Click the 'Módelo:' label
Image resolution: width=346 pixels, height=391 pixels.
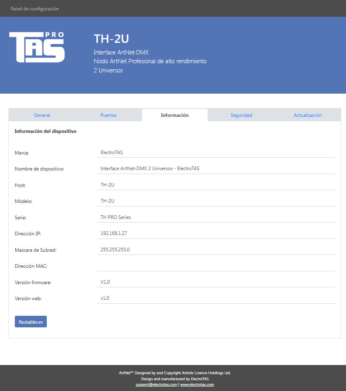[x=24, y=201]
